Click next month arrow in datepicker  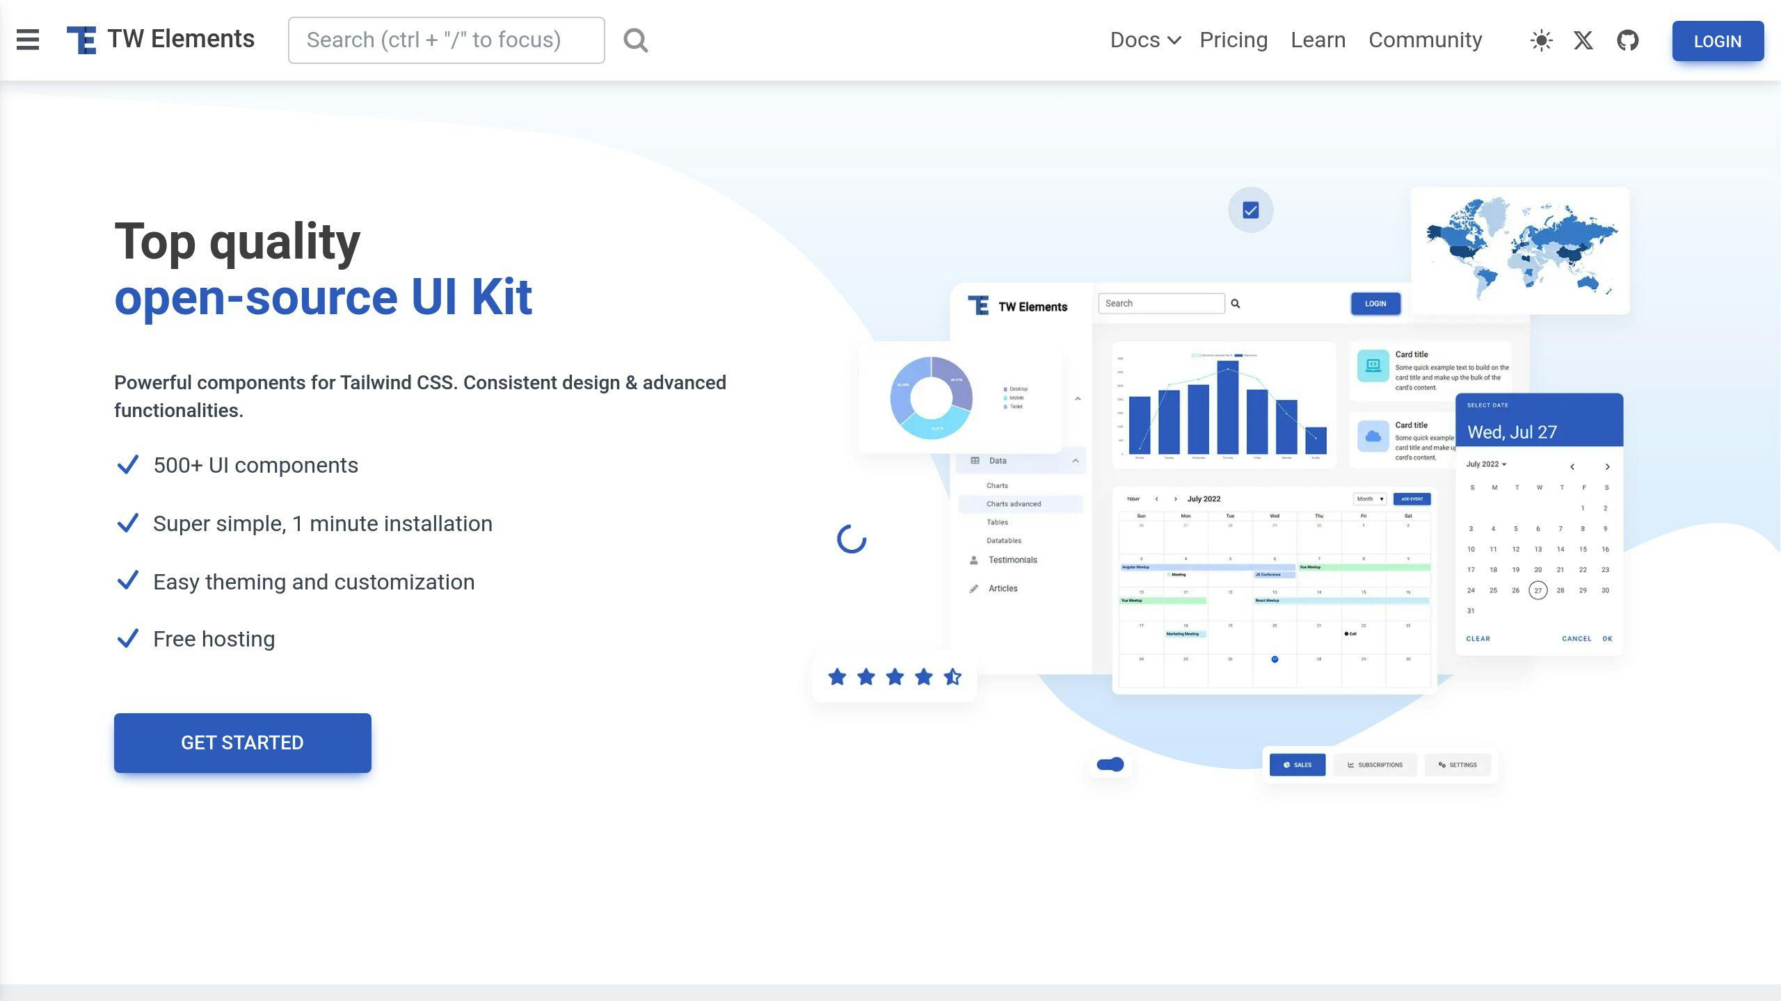[x=1607, y=466]
